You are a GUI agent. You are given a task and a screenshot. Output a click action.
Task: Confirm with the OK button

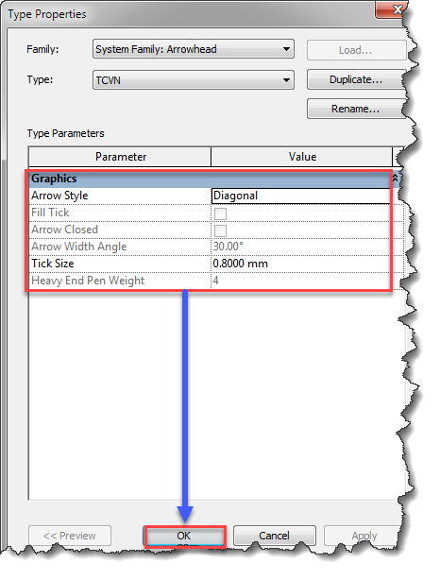pyautogui.click(x=184, y=536)
